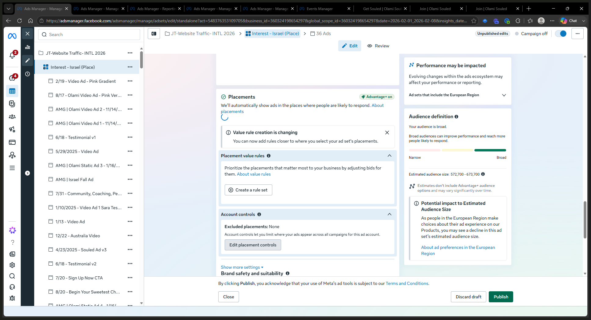Open browser tab list dropdown
Image resolution: width=591 pixels, height=320 pixels.
(9, 9)
